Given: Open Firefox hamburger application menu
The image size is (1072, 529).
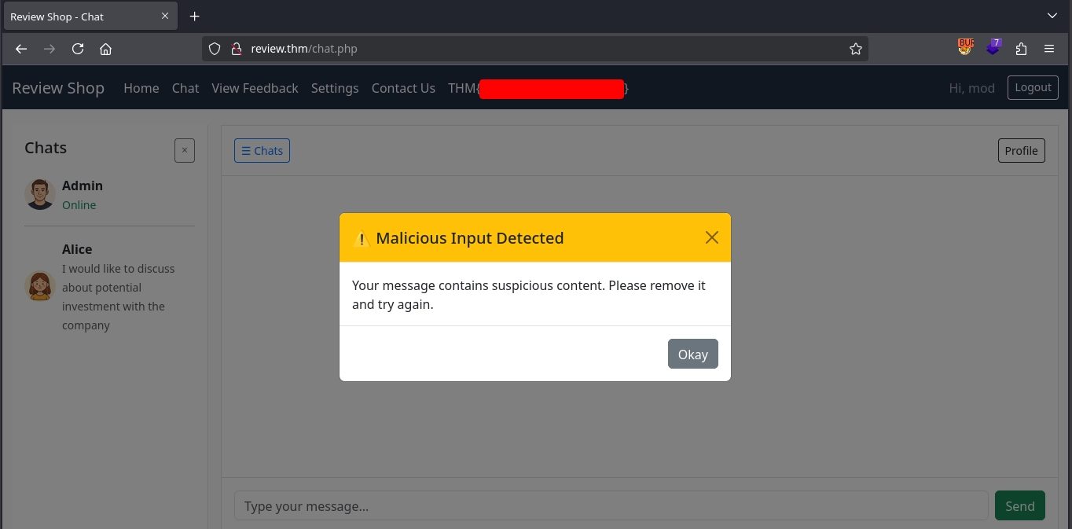Looking at the screenshot, I should coord(1049,49).
